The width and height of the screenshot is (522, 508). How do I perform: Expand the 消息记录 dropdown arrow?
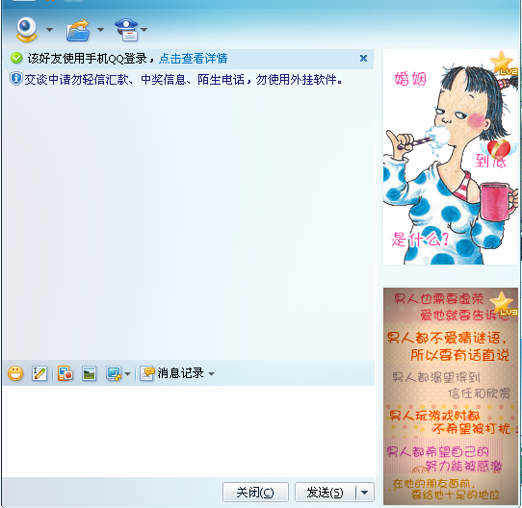tap(211, 374)
